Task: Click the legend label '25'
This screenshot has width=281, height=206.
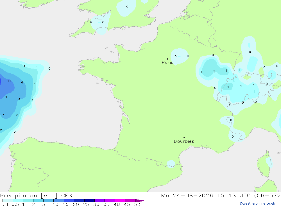Action: click(x=86, y=204)
